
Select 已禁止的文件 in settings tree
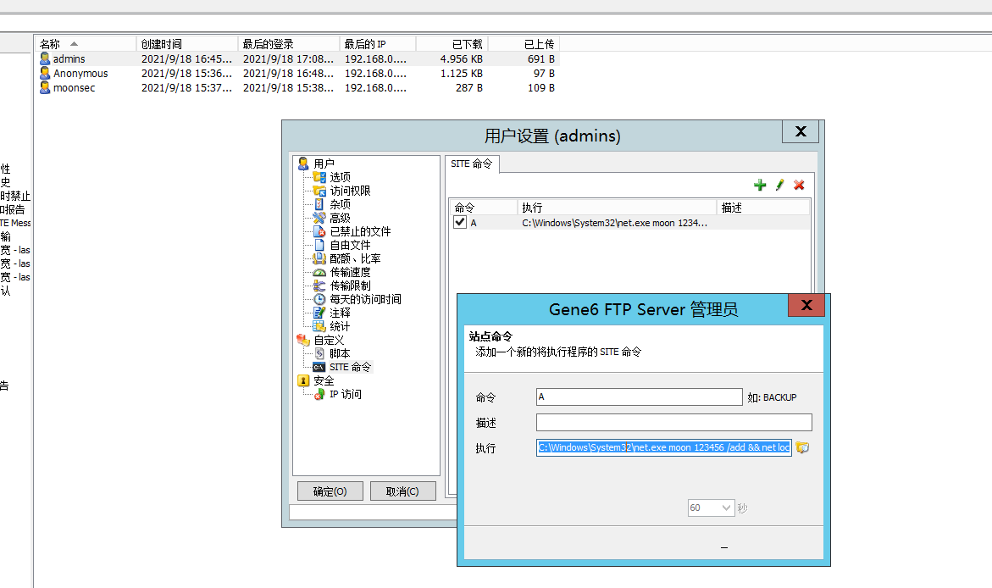pos(360,231)
